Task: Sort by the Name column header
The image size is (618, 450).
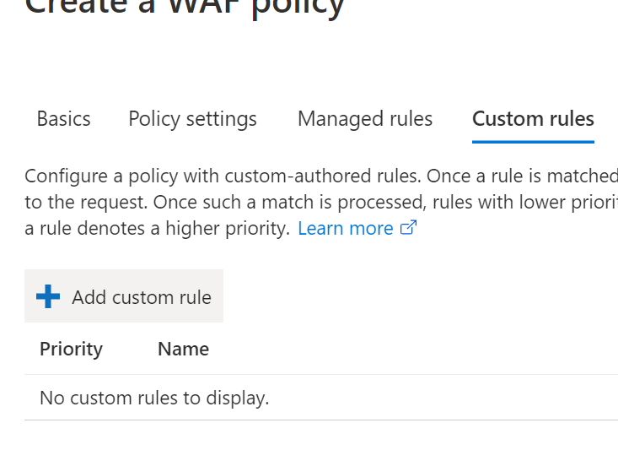Action: point(183,349)
